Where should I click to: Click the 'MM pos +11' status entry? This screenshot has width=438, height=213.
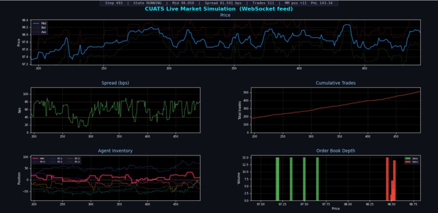[295, 3]
